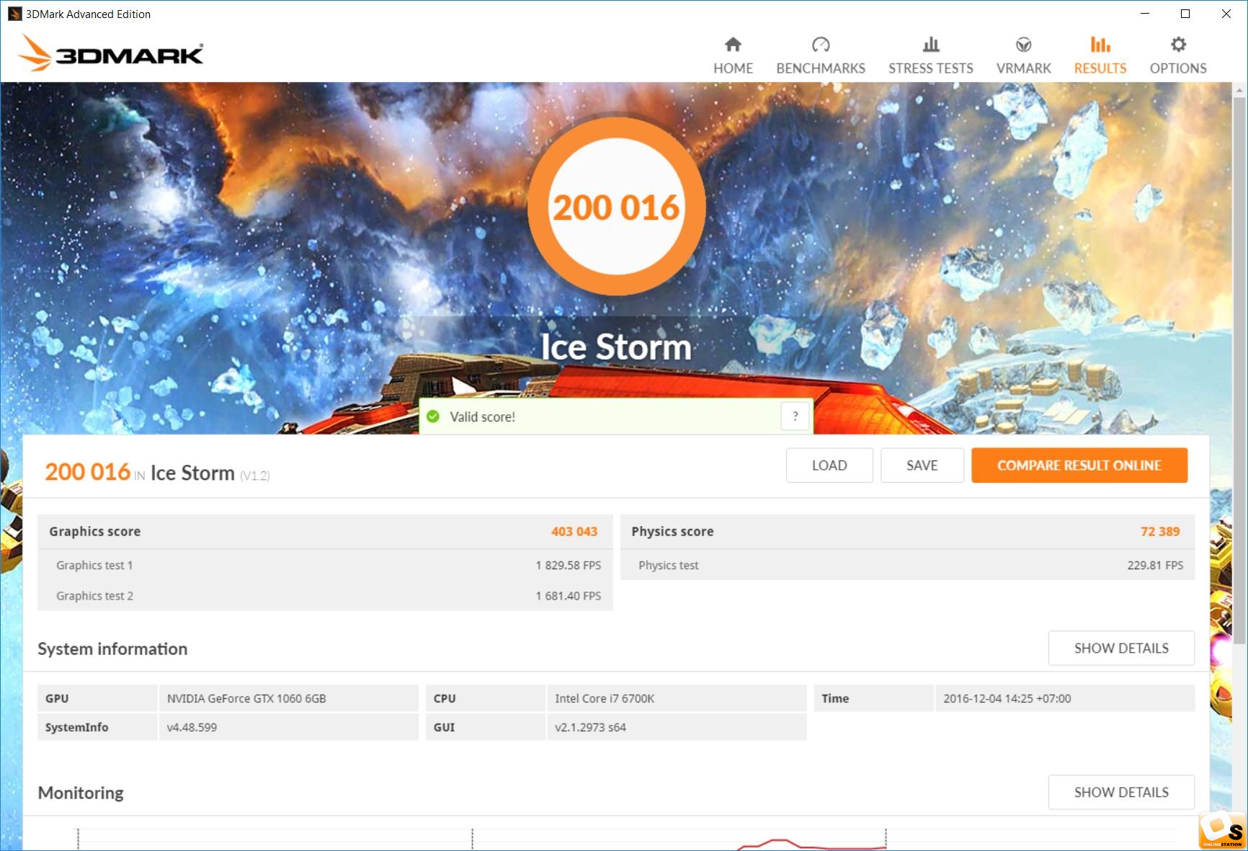This screenshot has width=1248, height=851.
Task: Show details for Monitoring
Action: tap(1121, 793)
